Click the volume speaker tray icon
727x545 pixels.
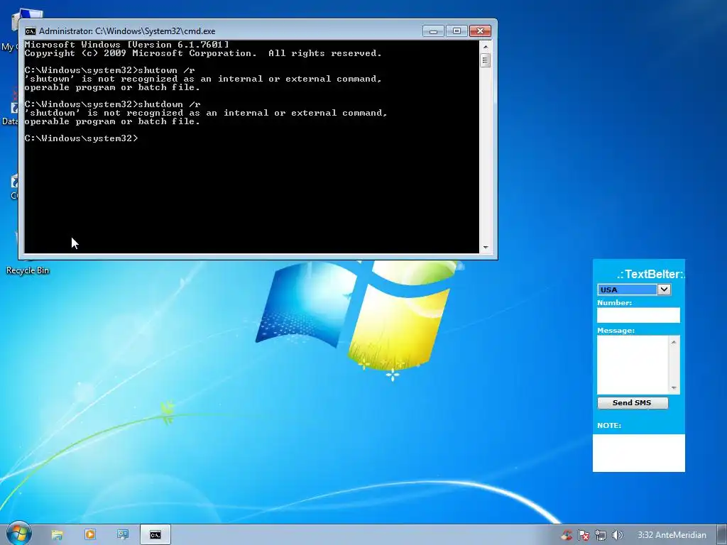[617, 535]
